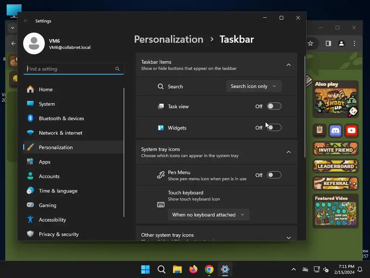This screenshot has height=278, width=370.
Task: Click the Personalization paintbrush icon
Action: pos(30,147)
